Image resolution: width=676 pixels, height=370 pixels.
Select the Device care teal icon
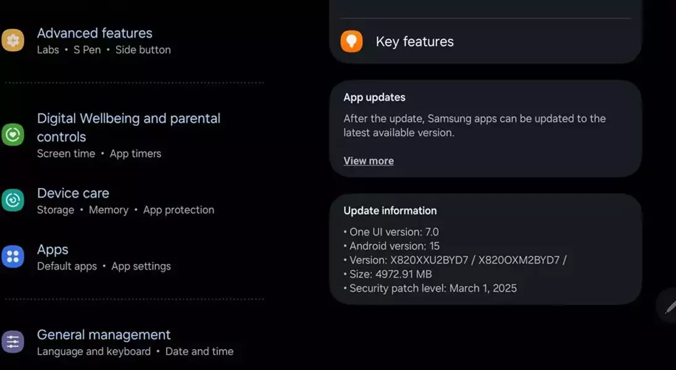click(12, 200)
